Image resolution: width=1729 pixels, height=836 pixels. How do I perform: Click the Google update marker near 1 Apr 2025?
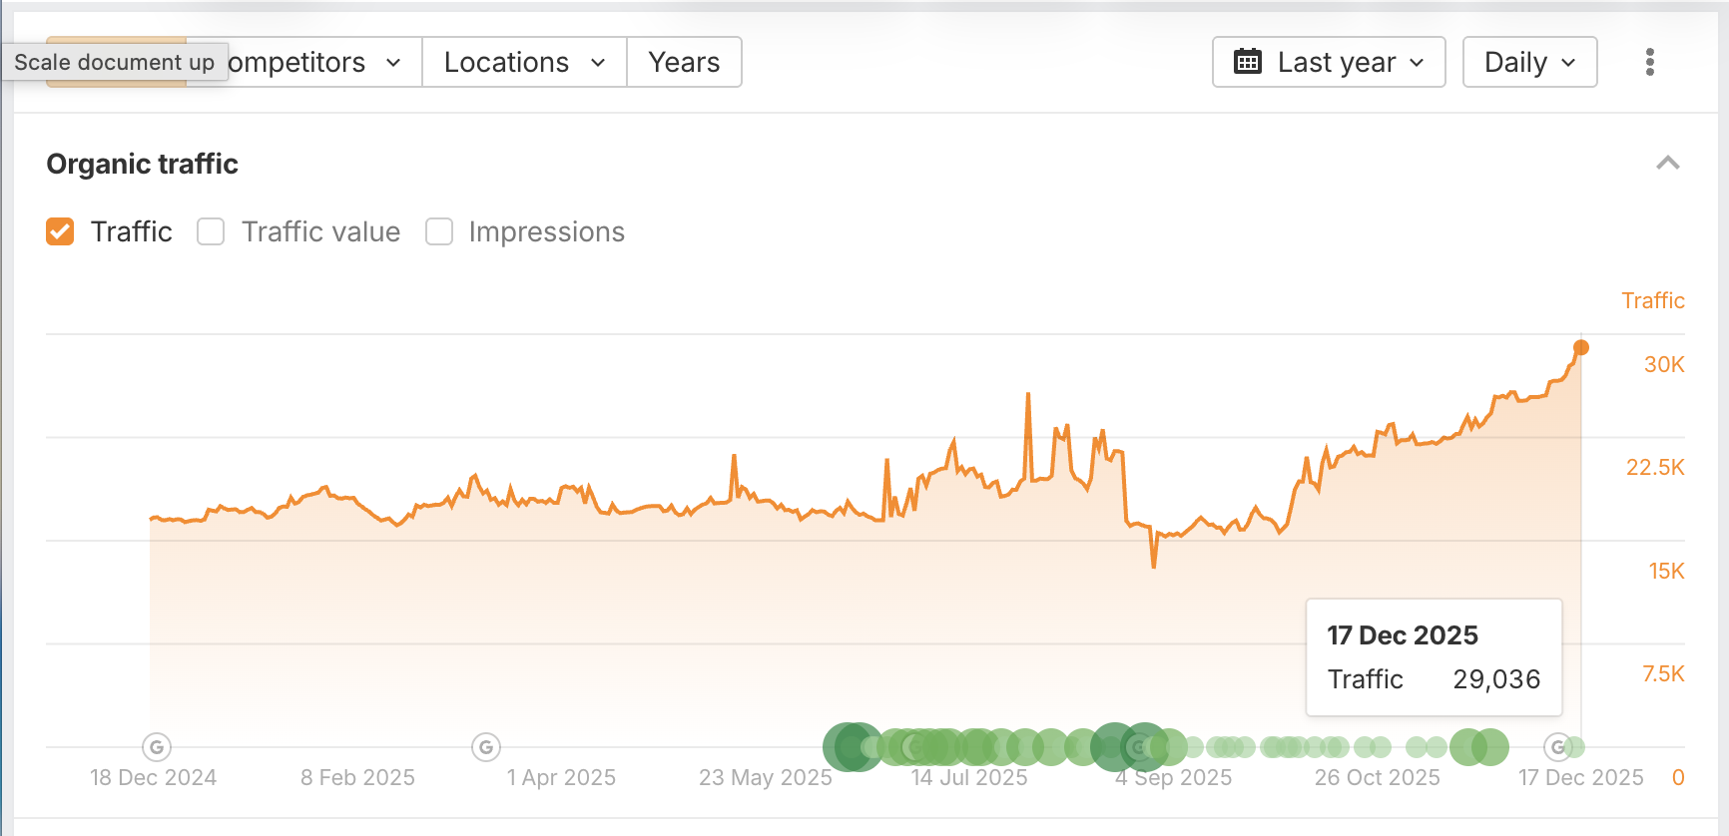tap(486, 746)
